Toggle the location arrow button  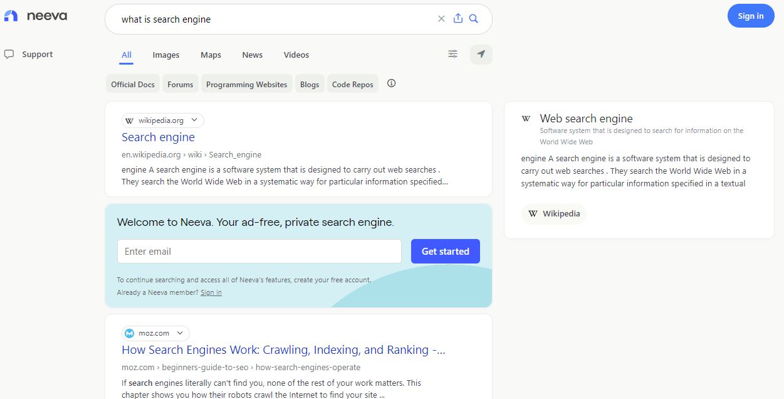[481, 55]
